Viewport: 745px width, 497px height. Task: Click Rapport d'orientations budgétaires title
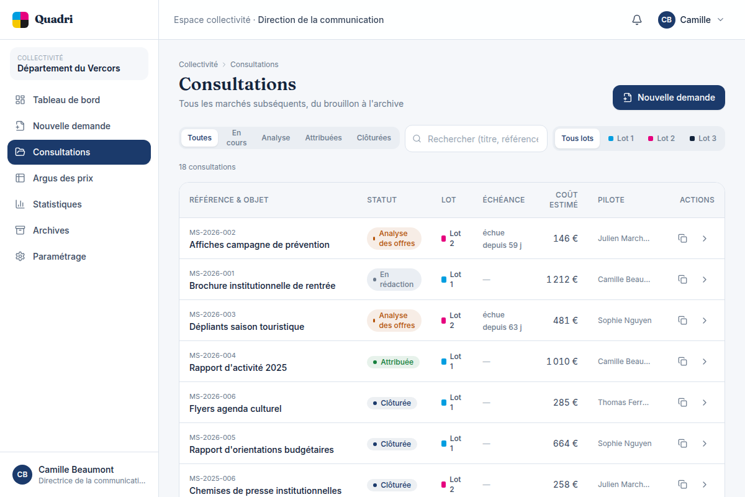[x=261, y=450]
